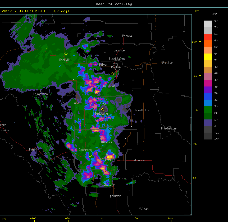The width and height of the screenshot is (228, 222).
Task: Select the orange 60-57 dBZ legend swatch
Action: (208, 44)
